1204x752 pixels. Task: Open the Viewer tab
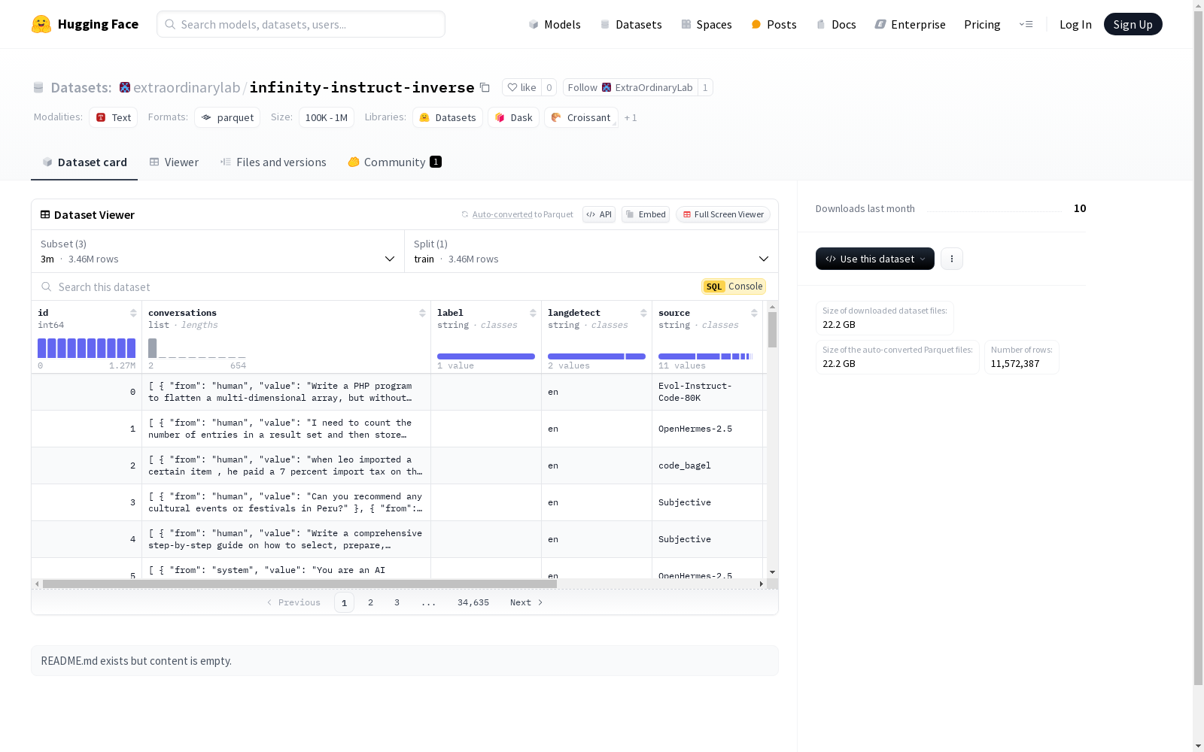[174, 162]
